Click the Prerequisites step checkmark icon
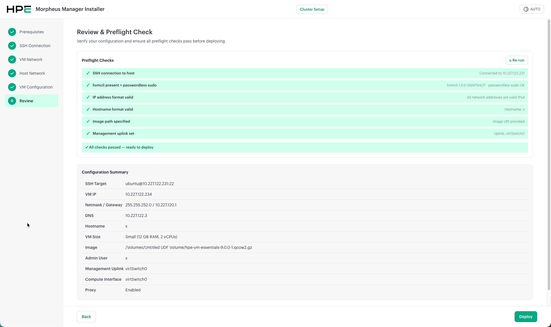551x327 pixels. tap(12, 32)
